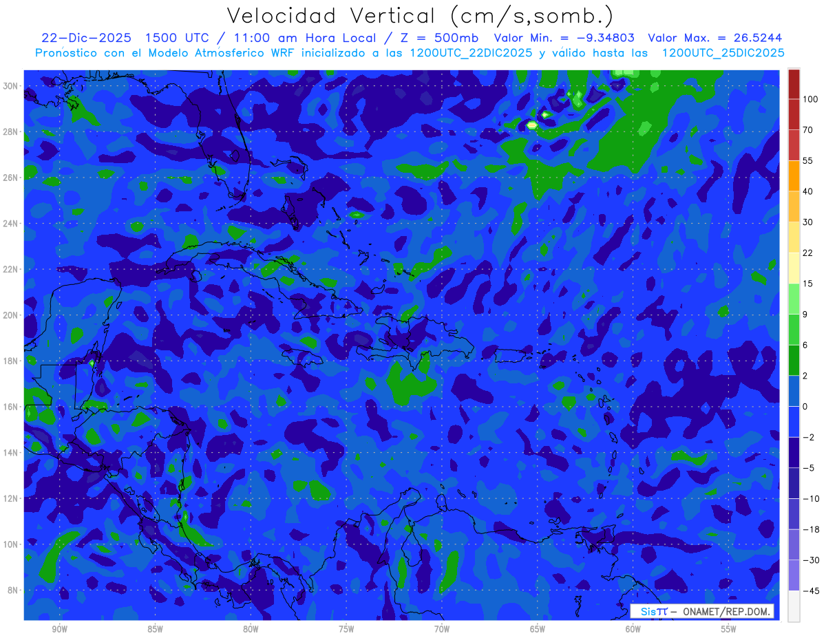Image resolution: width=826 pixels, height=638 pixels.
Task: Click the '85W' longitude label
Action: coord(156,630)
